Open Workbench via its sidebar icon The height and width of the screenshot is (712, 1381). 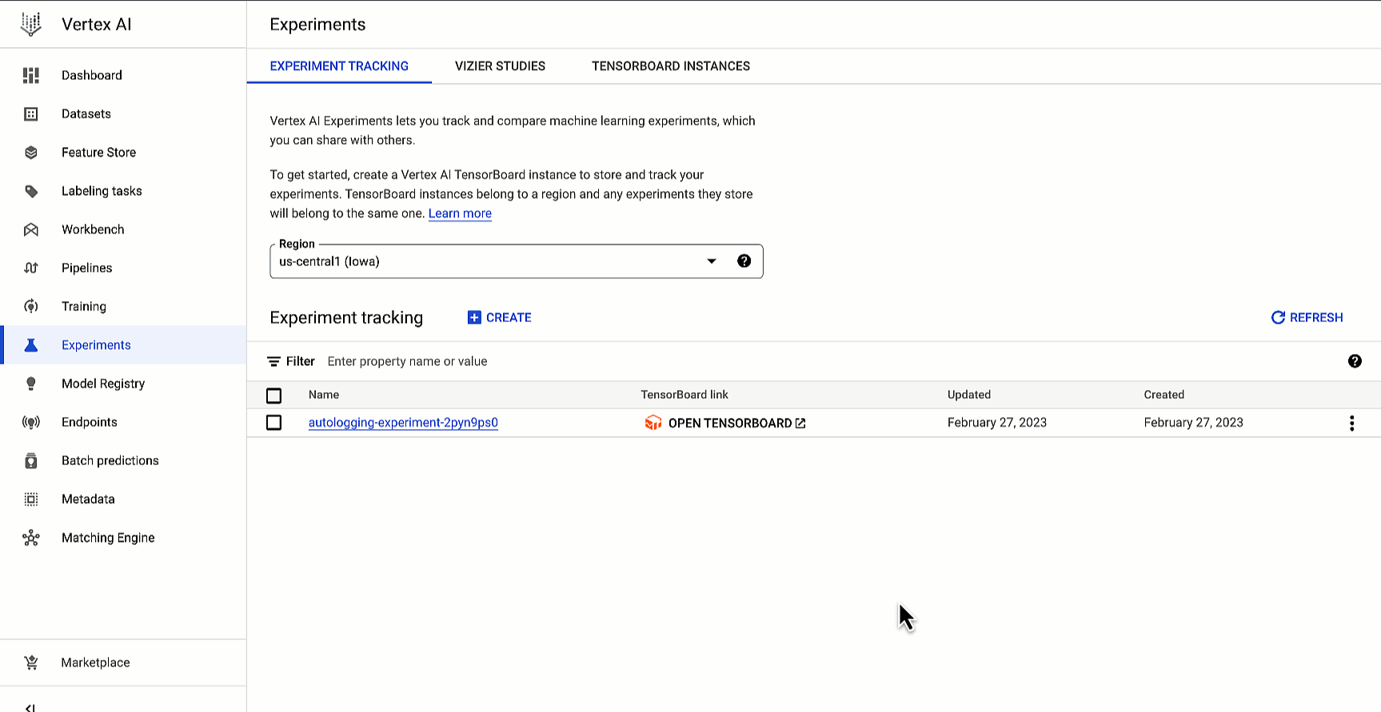[31, 229]
